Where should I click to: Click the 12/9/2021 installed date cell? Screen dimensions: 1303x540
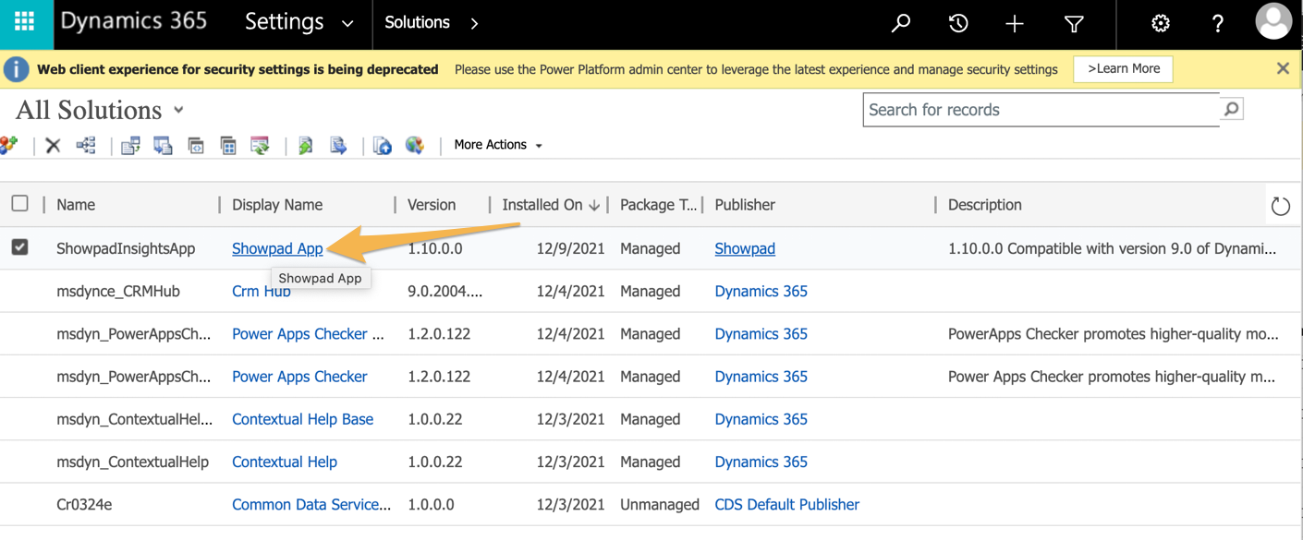point(571,248)
